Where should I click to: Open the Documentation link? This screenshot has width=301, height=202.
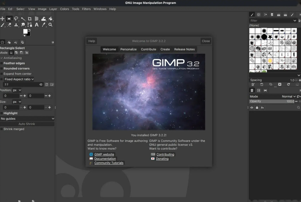click(105, 159)
